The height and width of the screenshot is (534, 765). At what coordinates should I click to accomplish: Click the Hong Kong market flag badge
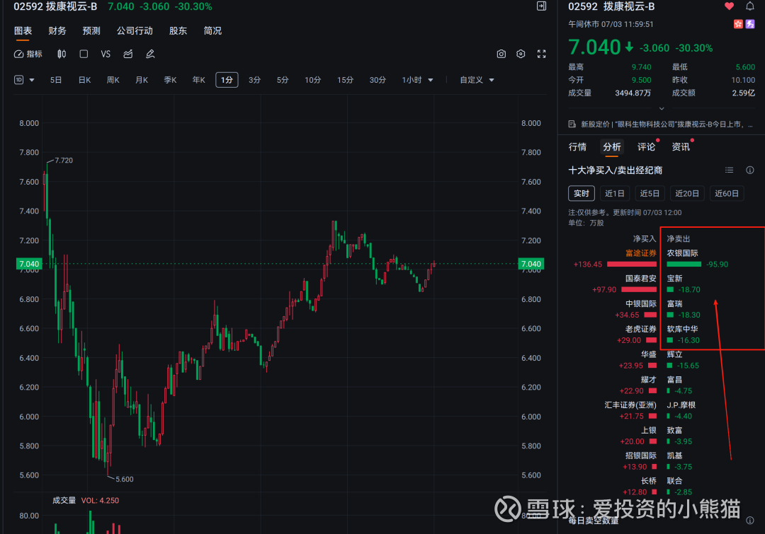738,24
